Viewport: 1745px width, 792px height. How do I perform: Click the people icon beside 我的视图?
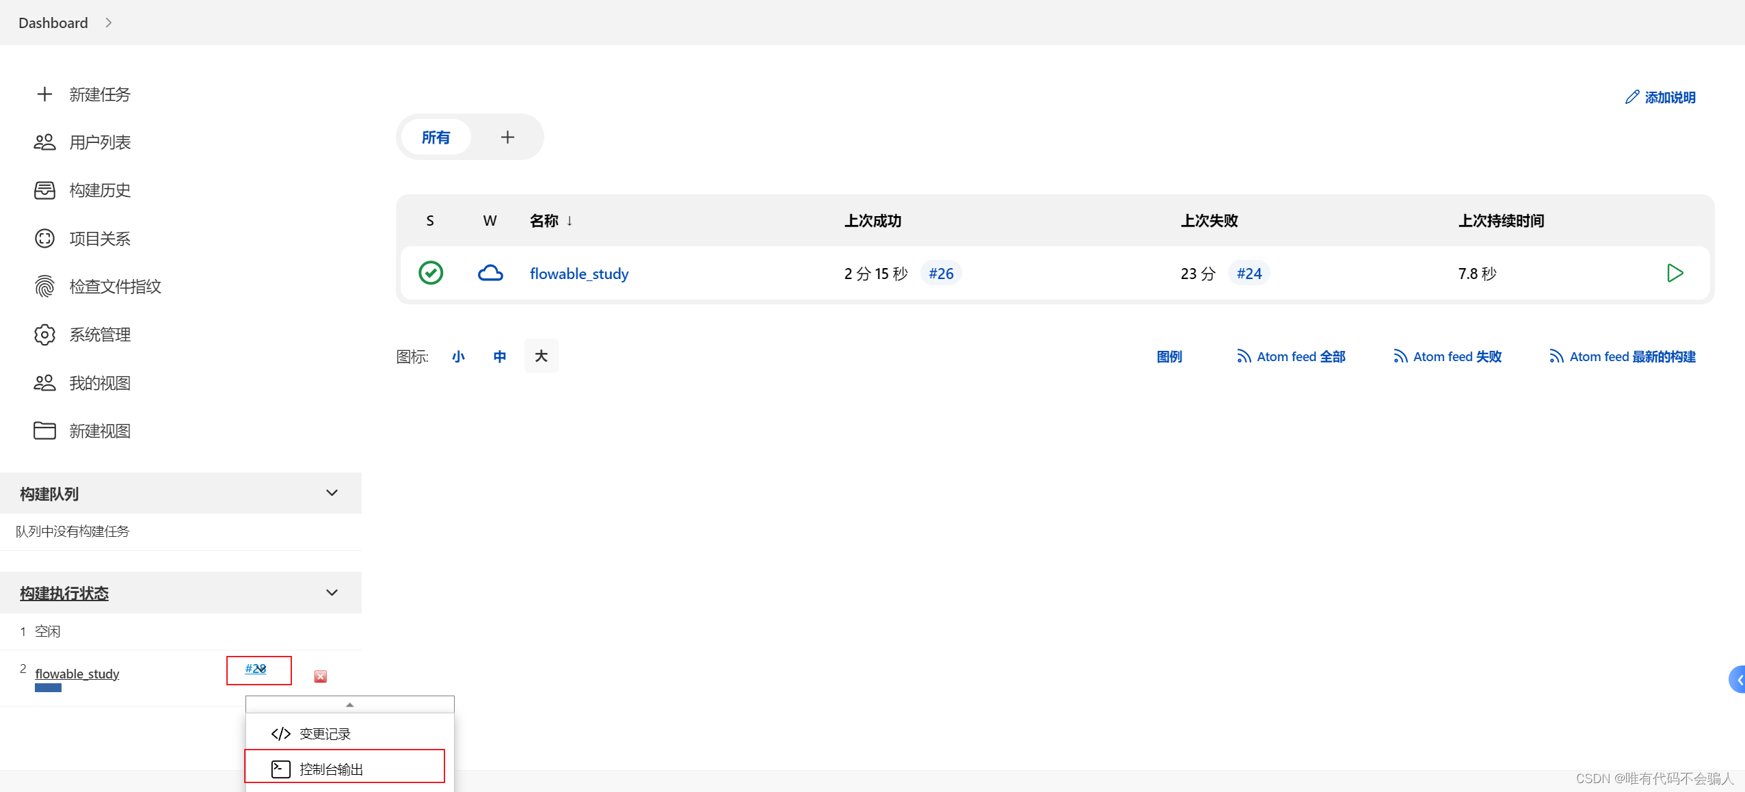click(x=44, y=383)
